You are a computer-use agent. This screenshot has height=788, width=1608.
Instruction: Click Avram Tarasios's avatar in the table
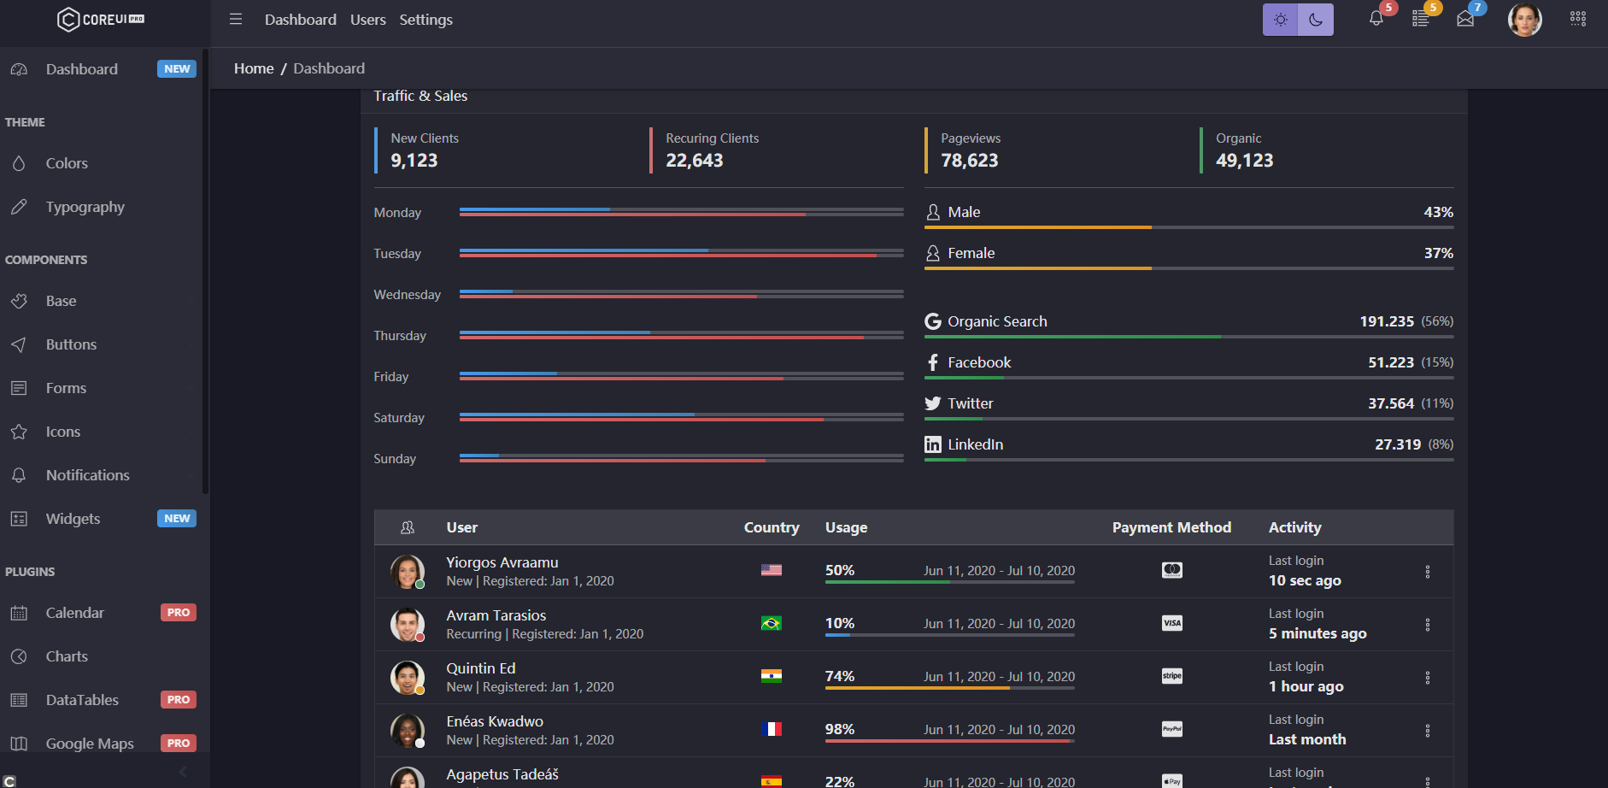408,625
